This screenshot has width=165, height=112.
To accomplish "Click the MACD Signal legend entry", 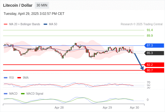I will 32,94.
